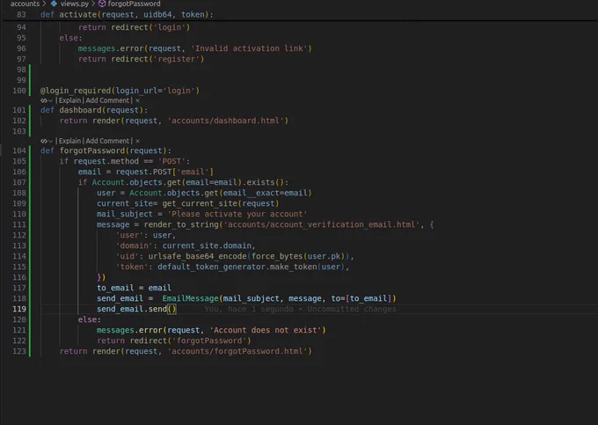Click 'render_to_string' on line 111
Image resolution: width=598 pixels, height=425 pixels.
point(181,224)
